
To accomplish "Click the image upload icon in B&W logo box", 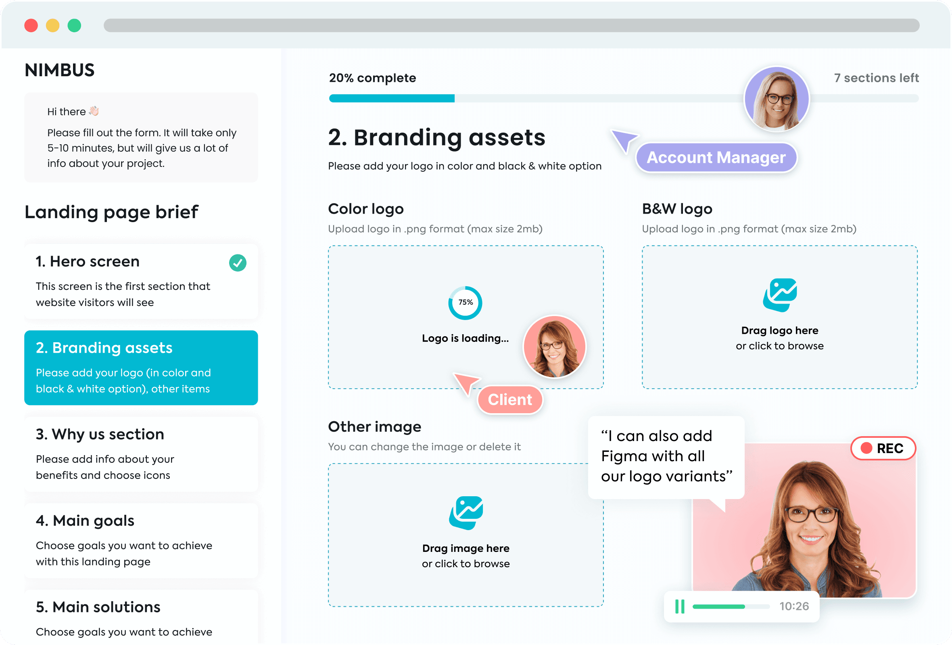I will (x=779, y=295).
